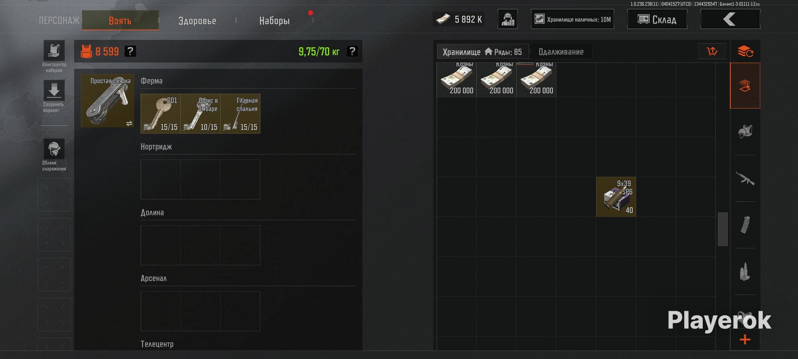Select the assault rifle weapons category filter
Viewport: 798px width, 359px height.
tap(745, 179)
